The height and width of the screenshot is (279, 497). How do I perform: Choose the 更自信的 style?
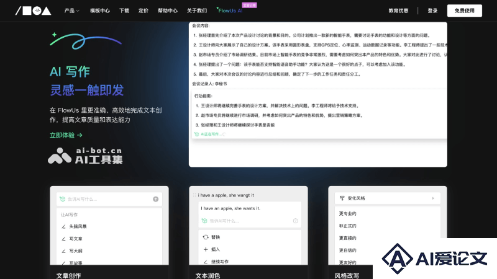(x=347, y=250)
